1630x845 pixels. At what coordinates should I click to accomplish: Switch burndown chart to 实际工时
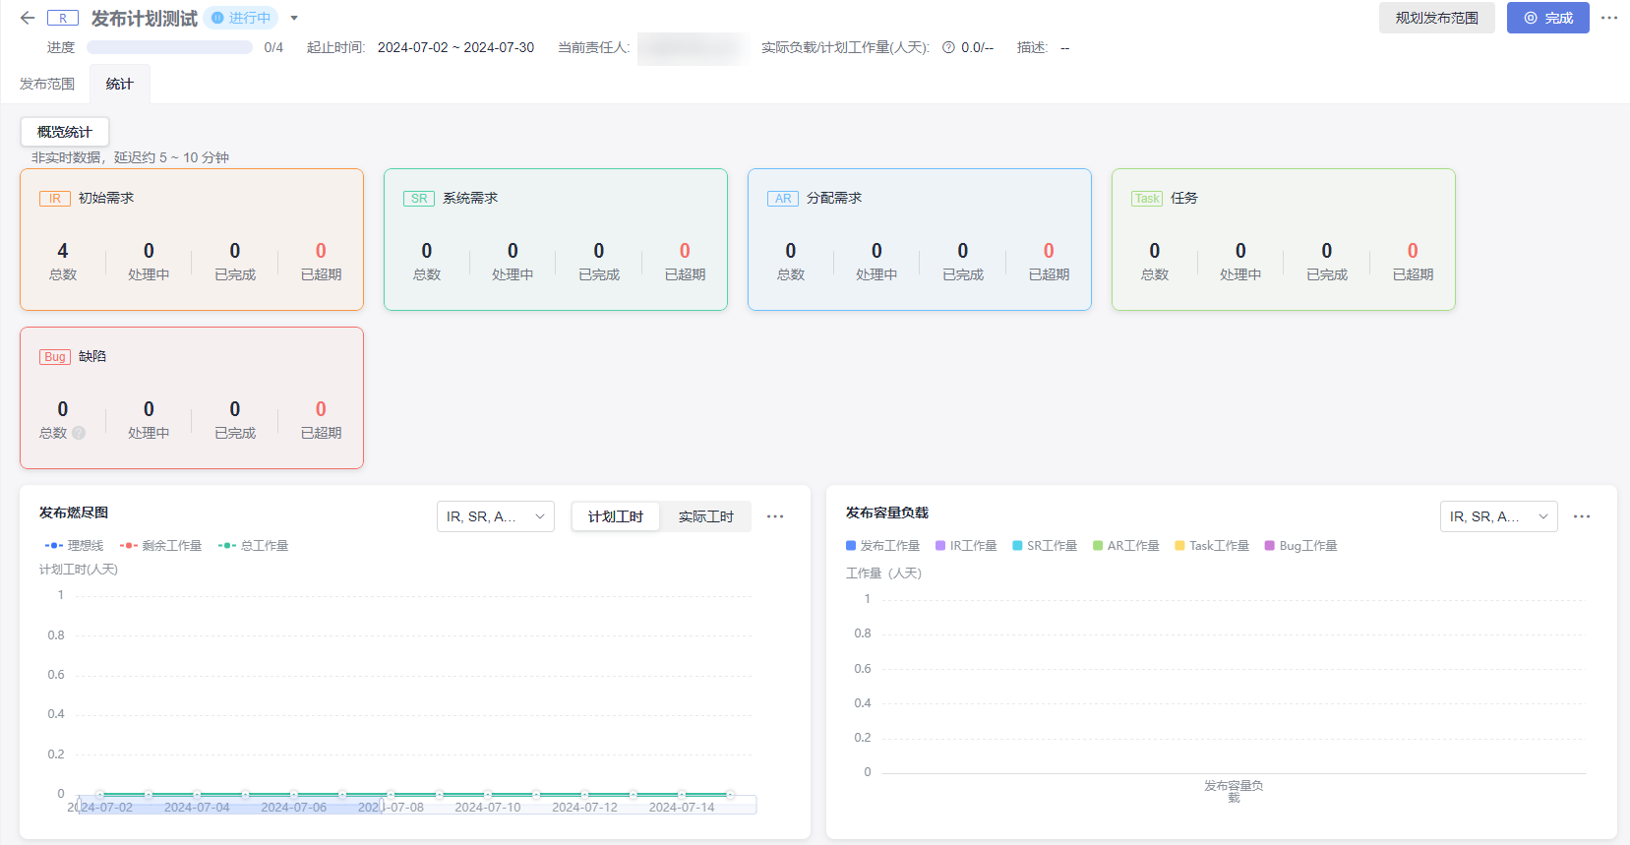point(705,516)
